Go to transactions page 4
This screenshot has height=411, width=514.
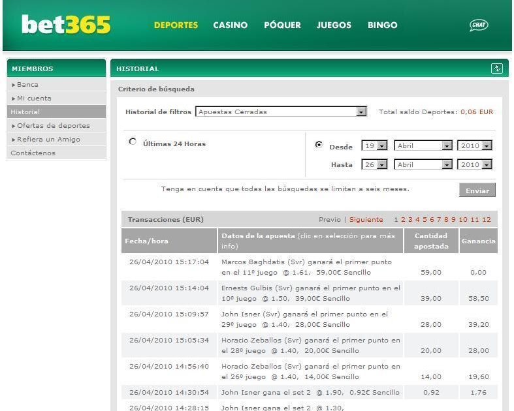pyautogui.click(x=417, y=219)
